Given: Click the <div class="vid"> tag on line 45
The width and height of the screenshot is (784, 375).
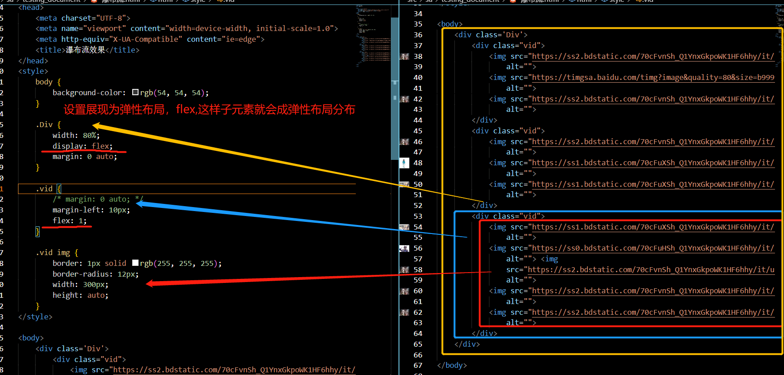Looking at the screenshot, I should pyautogui.click(x=508, y=131).
